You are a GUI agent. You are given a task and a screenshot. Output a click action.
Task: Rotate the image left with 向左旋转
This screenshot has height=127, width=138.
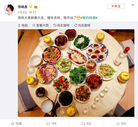[61, 25]
